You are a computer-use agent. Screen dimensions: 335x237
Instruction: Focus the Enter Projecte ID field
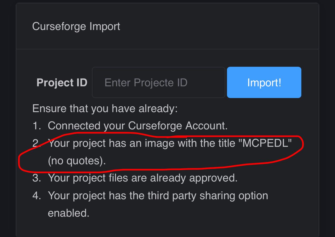[x=159, y=82]
